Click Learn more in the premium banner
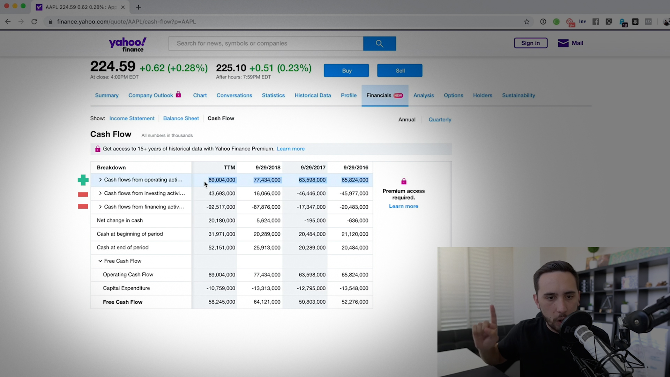This screenshot has width=670, height=377. [x=290, y=149]
